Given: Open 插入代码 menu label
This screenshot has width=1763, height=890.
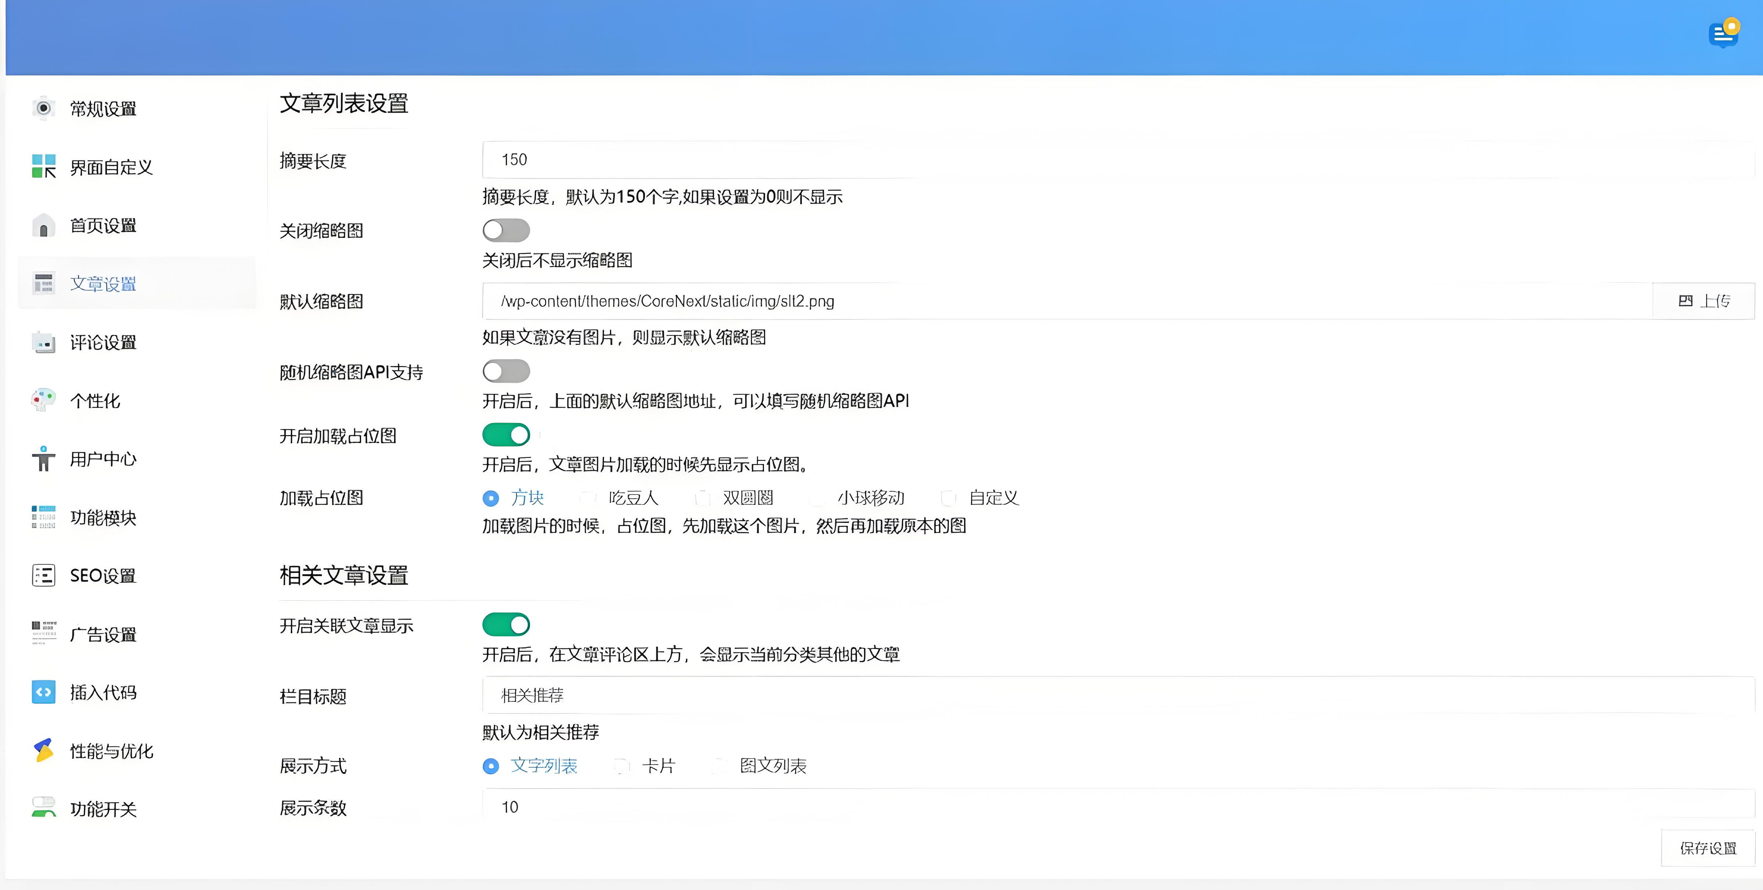Looking at the screenshot, I should click(103, 692).
